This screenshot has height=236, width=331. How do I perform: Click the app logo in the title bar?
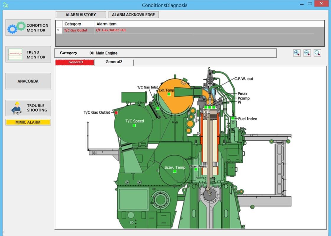coord(6,5)
